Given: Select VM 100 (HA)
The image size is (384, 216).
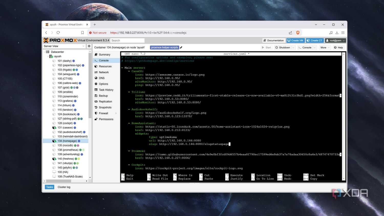Looking at the screenshot, I should tap(63, 172).
